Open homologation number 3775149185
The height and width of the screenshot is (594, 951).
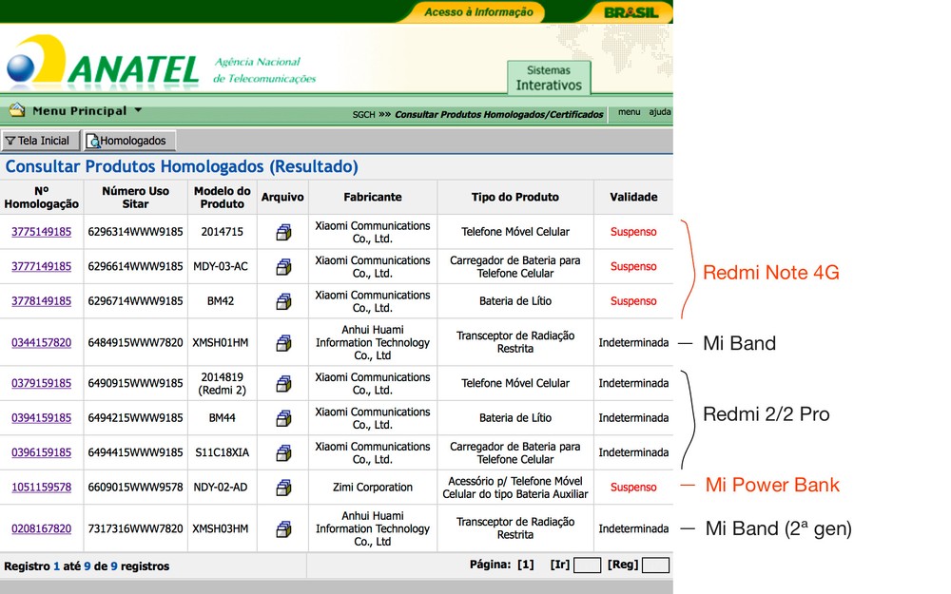point(41,232)
